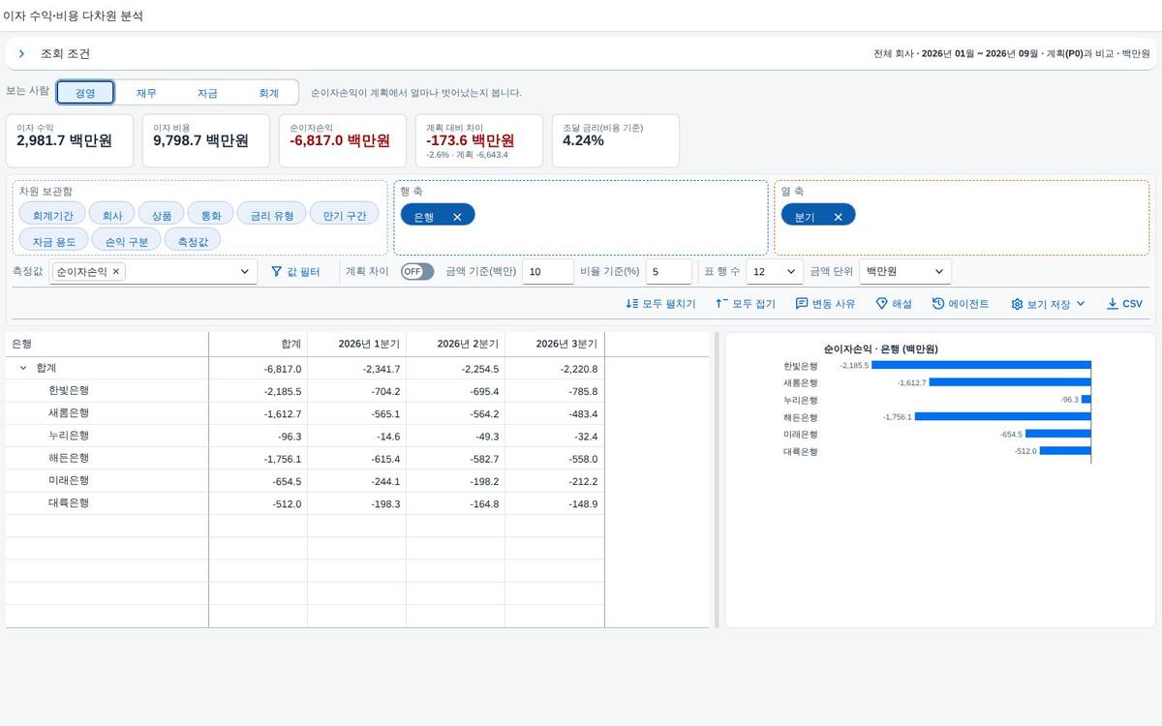The height and width of the screenshot is (726, 1162).
Task: Open the 측정값 dropdown arrow
Action: pos(245,272)
